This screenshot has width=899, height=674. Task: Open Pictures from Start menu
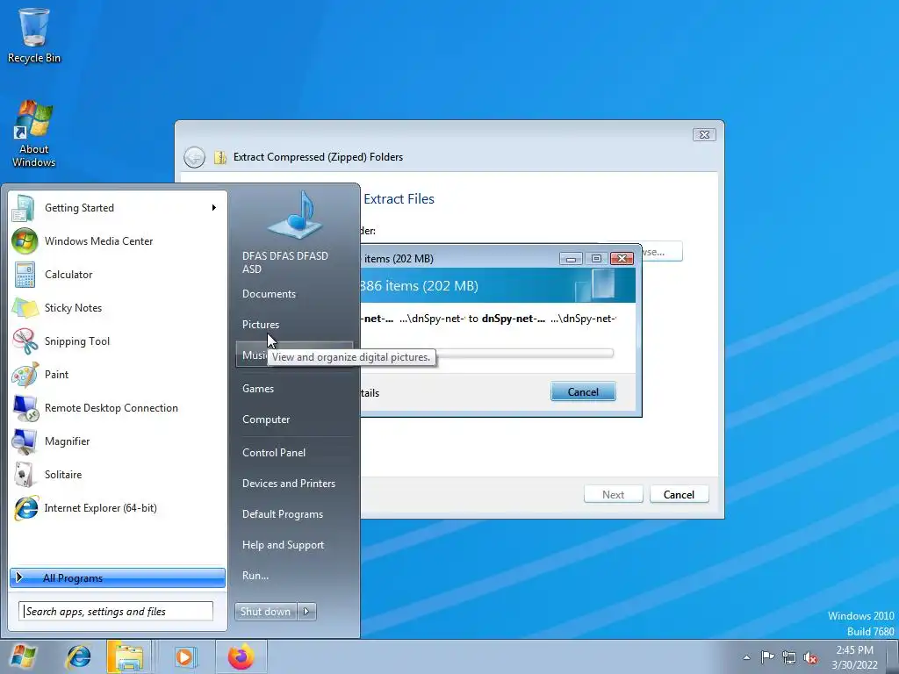point(260,325)
